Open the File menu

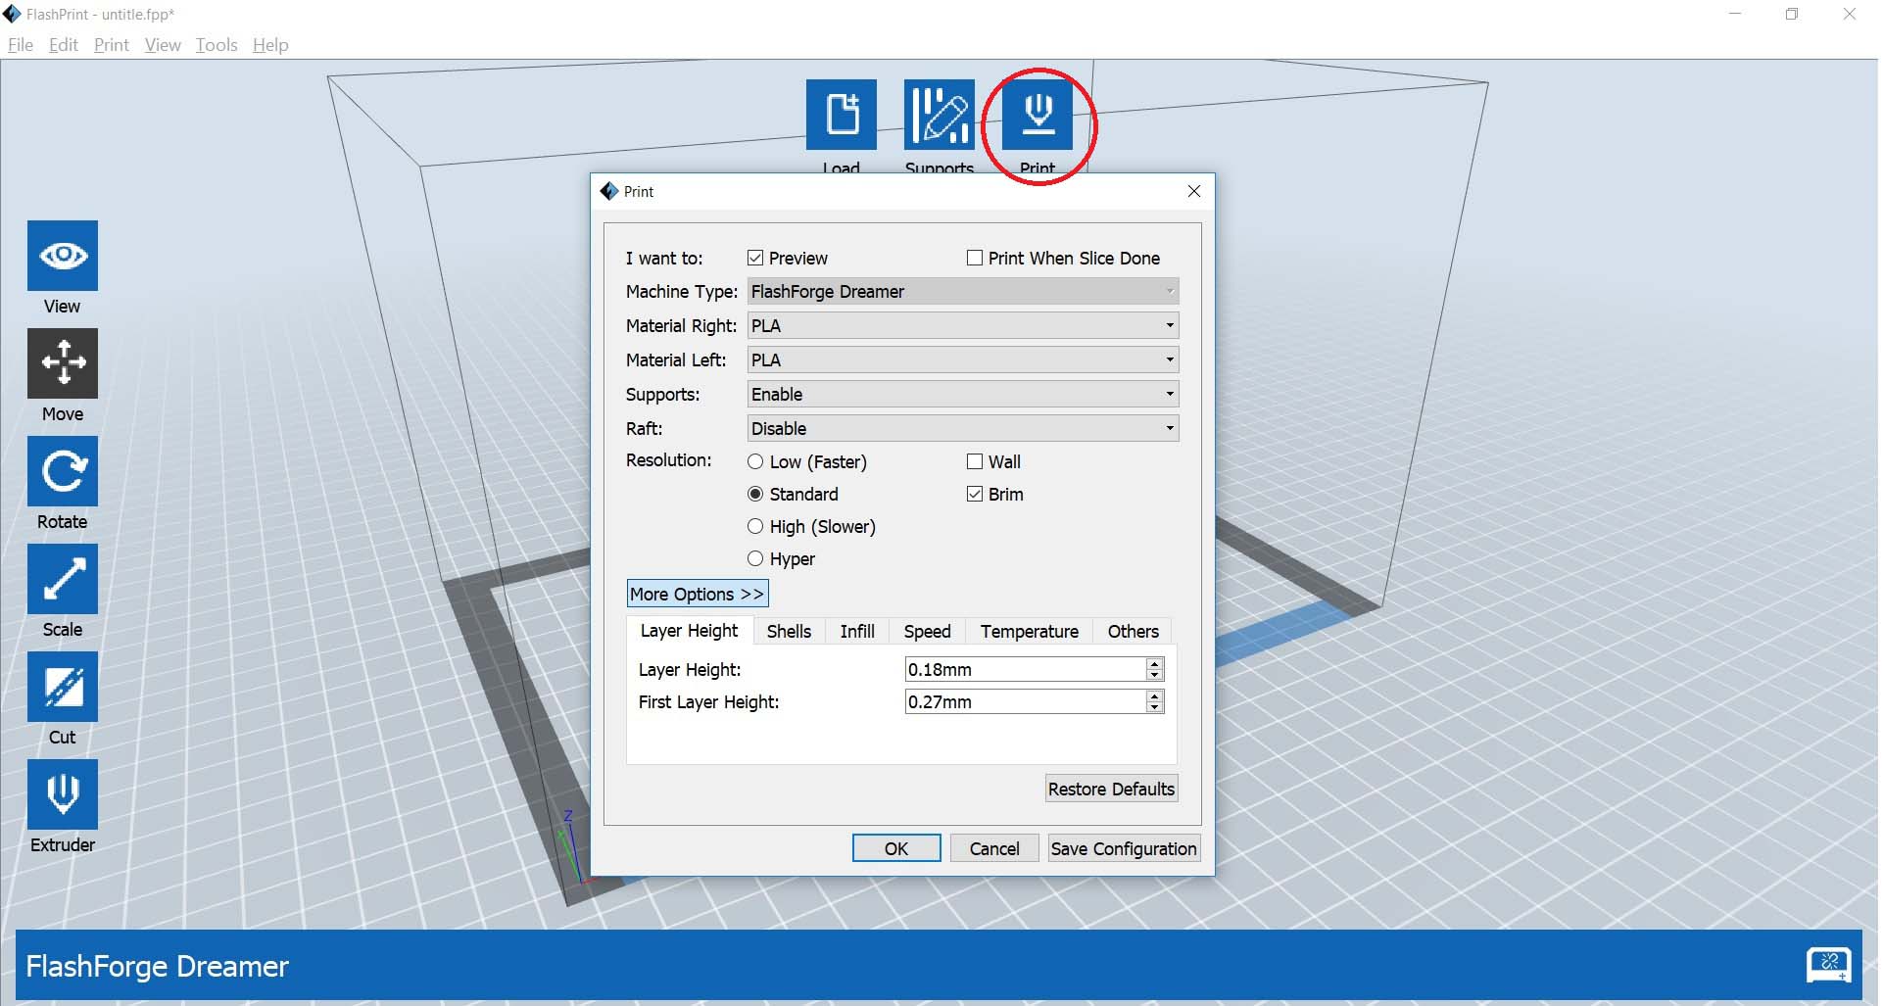[21, 45]
